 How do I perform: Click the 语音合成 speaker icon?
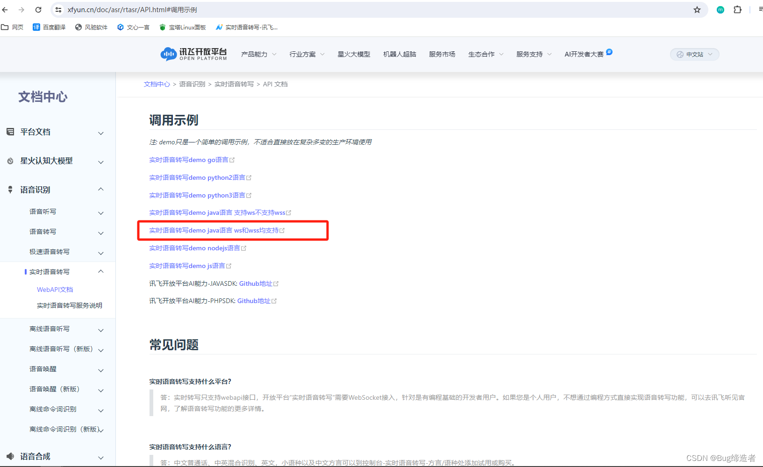point(10,456)
